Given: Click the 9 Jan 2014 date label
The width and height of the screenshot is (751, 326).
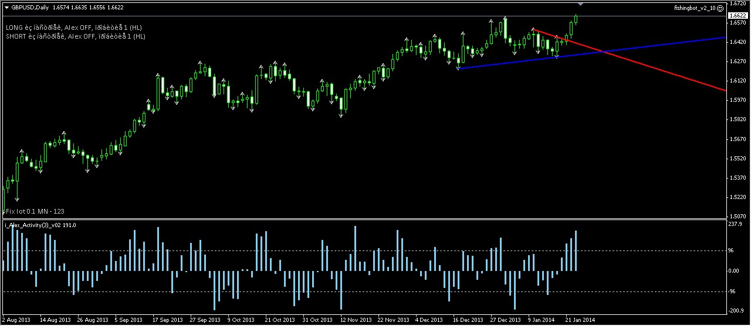Looking at the screenshot, I should (541, 320).
